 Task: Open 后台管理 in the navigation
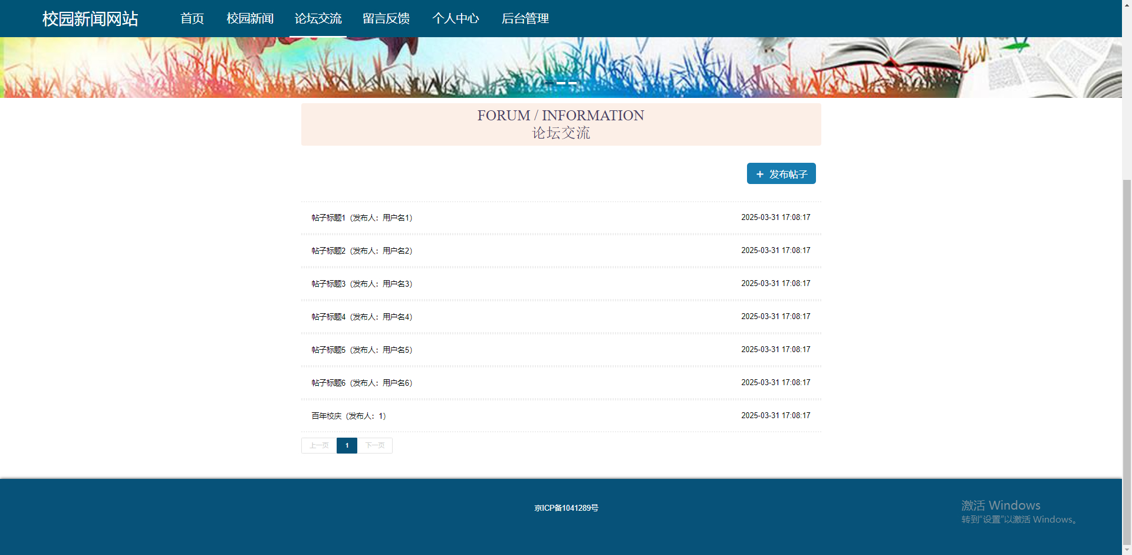[x=525, y=18]
